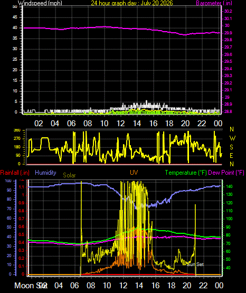Click windspeed scale value 25
The width and height of the screenshot is (246, 293).
[x=15, y=60]
